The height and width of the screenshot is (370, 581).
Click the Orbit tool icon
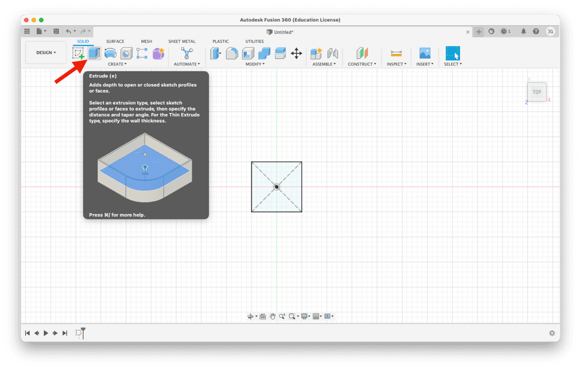point(250,316)
